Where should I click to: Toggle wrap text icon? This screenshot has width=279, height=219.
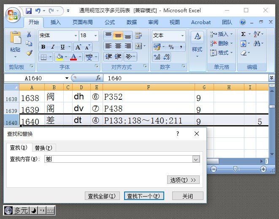tap(138, 35)
